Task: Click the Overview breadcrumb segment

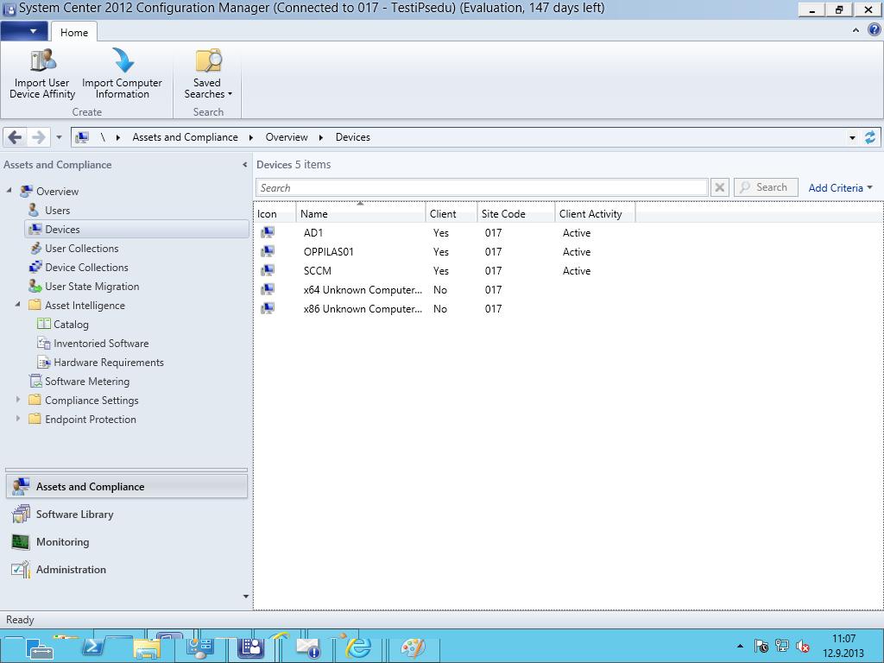Action: point(287,137)
